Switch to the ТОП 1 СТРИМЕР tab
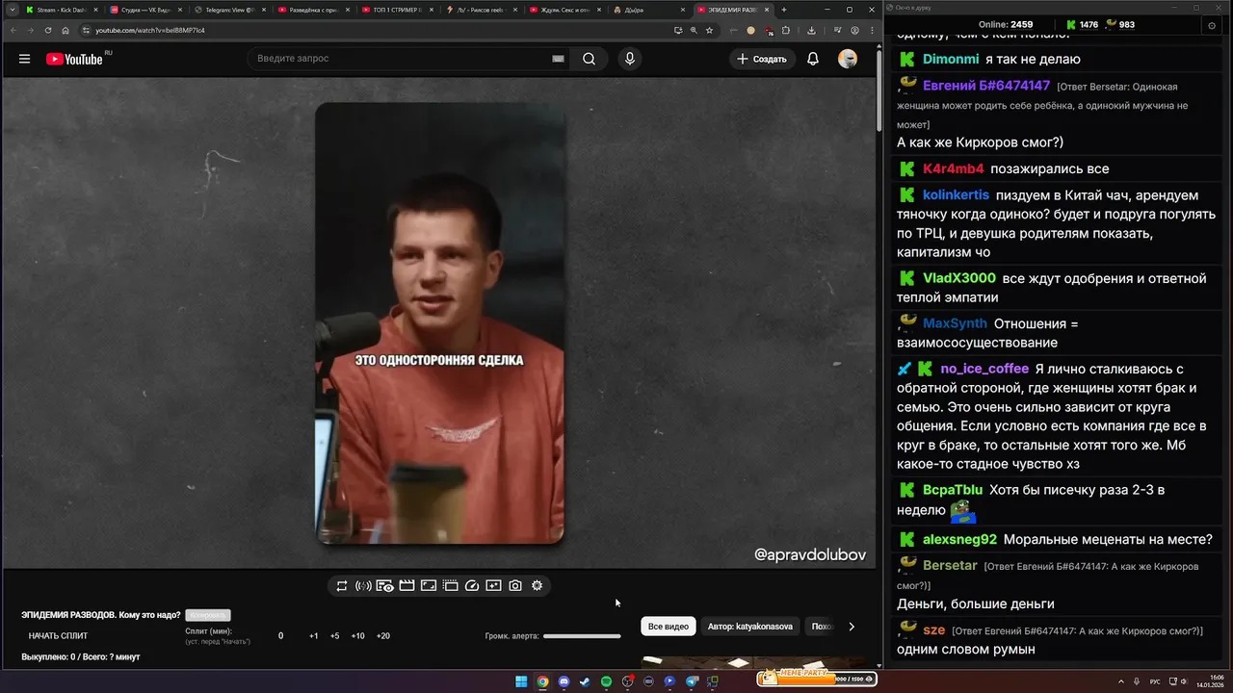Image resolution: width=1233 pixels, height=693 pixels. [x=396, y=10]
